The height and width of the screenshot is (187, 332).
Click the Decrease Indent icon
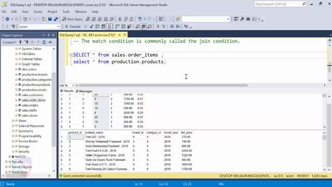click(172, 26)
